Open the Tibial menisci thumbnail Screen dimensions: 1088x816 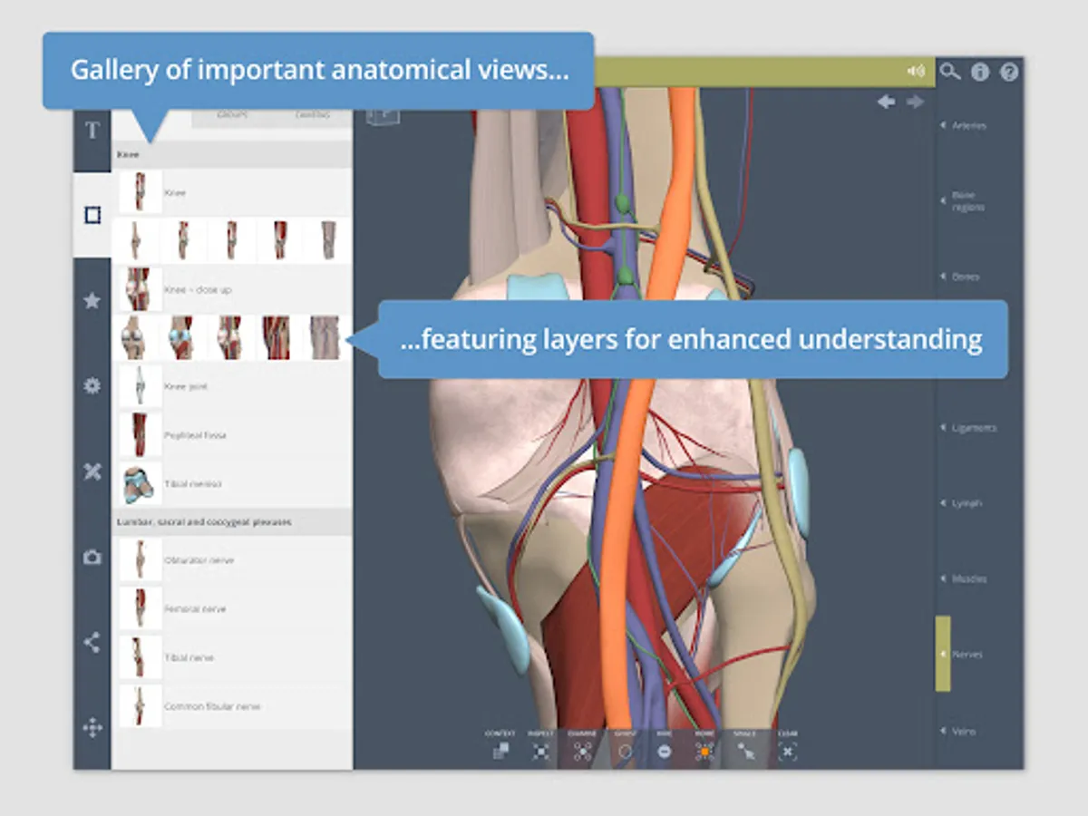(141, 484)
